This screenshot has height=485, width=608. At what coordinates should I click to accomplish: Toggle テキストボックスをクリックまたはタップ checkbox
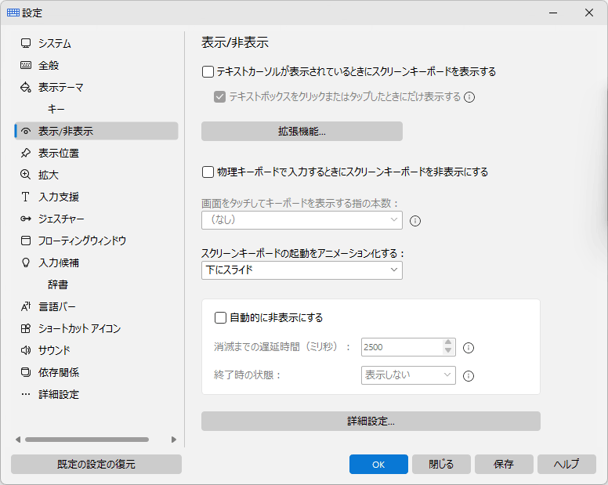(x=219, y=96)
